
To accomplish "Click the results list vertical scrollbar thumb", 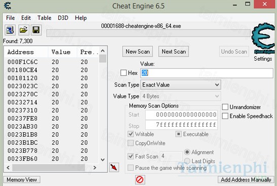I will (x=102, y=58).
